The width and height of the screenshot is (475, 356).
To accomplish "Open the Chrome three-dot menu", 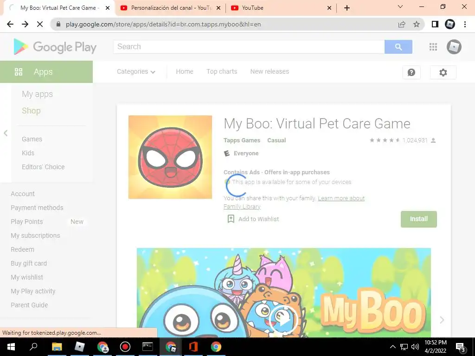I will click(x=465, y=24).
